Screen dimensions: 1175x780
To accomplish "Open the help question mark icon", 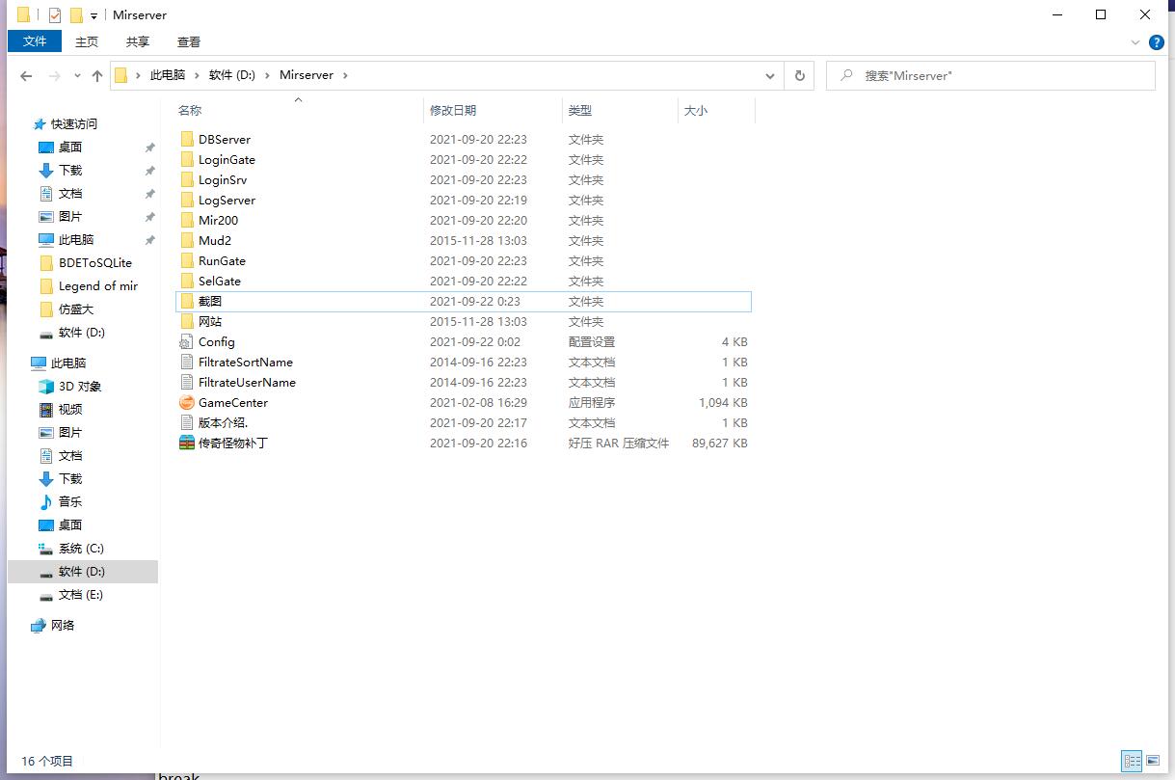I will click(1156, 42).
